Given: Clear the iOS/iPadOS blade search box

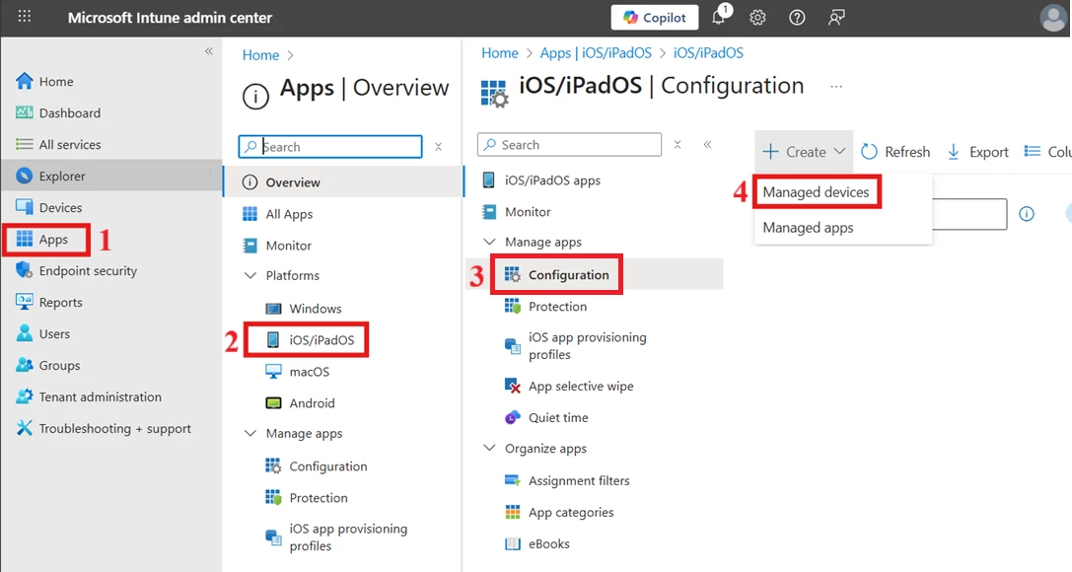Looking at the screenshot, I should point(677,144).
